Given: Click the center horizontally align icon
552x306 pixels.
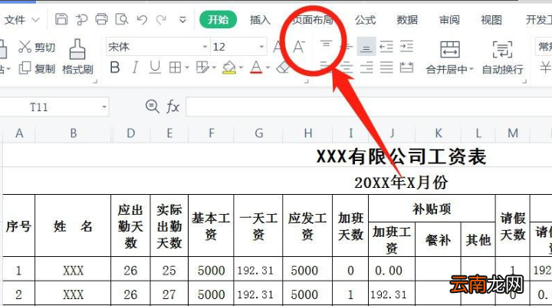Looking at the screenshot, I should click(347, 67).
